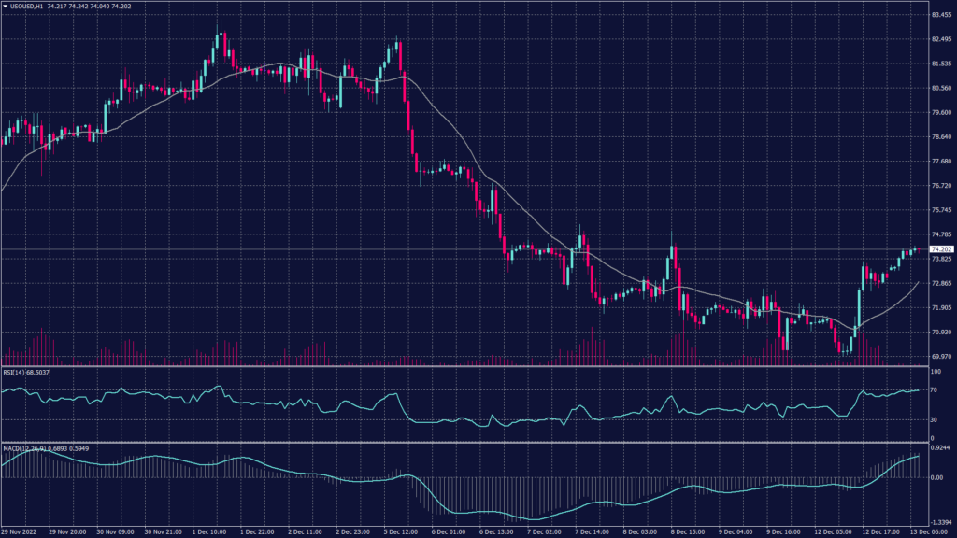
Task: Click the separator between RSI and MACD panels
Action: 467,444
